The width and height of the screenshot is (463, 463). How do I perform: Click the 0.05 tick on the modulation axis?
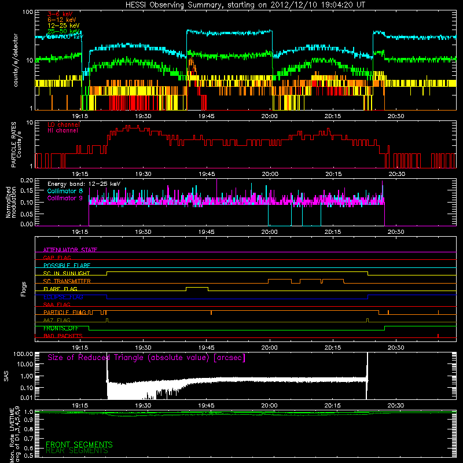[27, 214]
